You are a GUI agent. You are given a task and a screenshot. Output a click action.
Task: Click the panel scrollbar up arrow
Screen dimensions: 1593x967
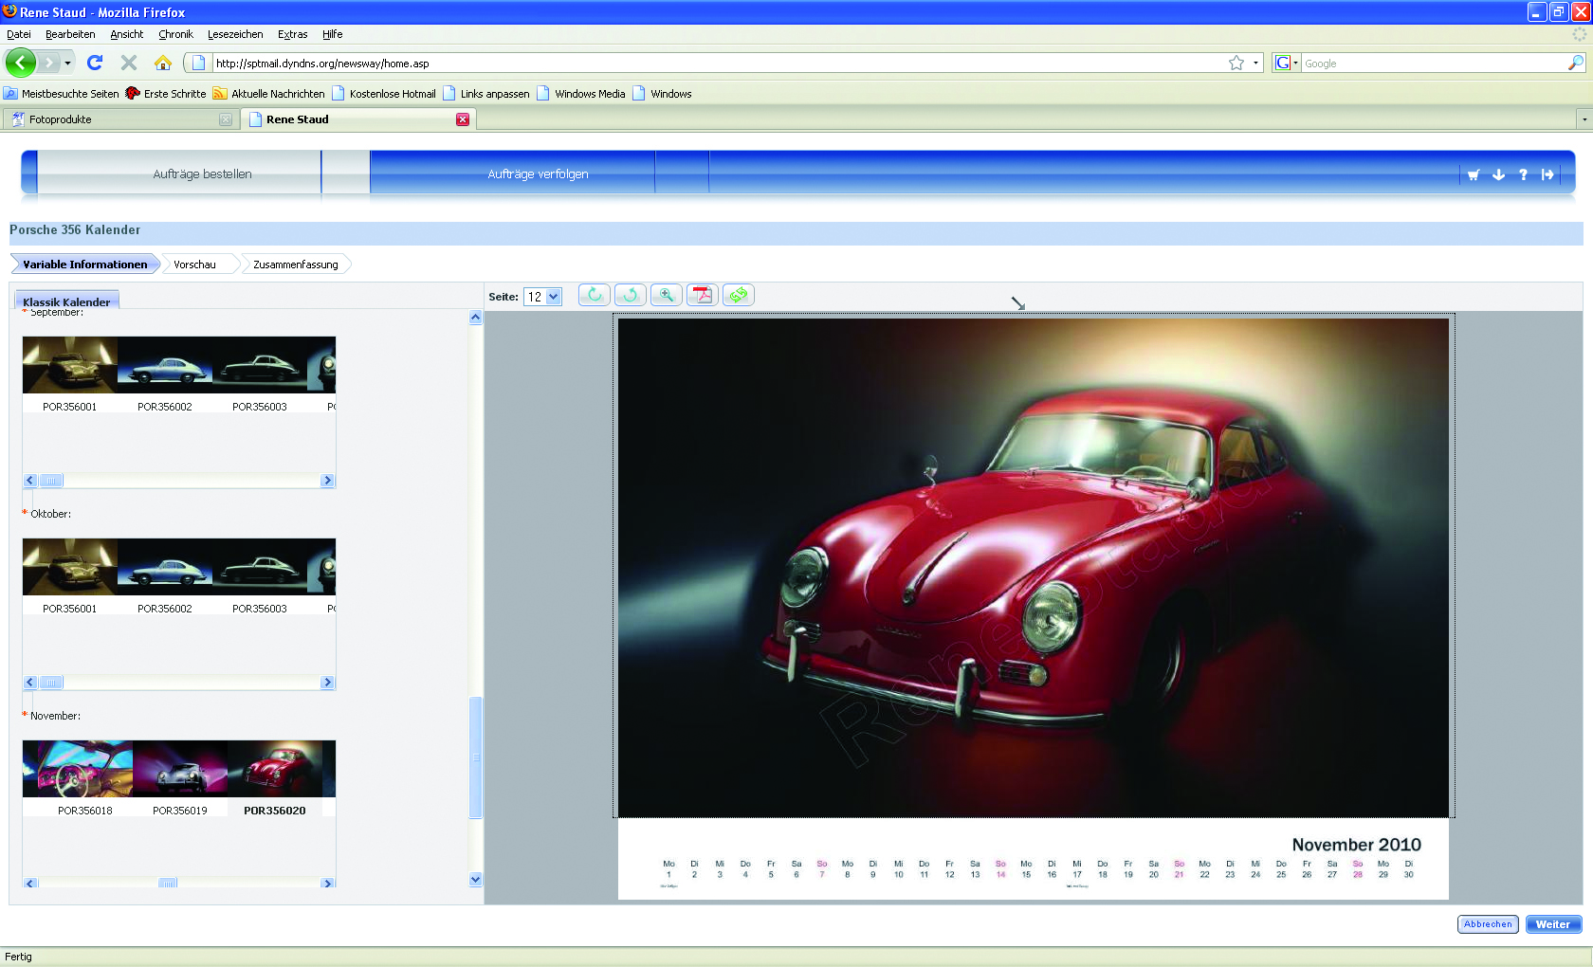(476, 318)
